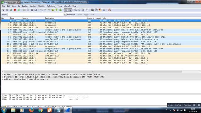The width and height of the screenshot is (201, 113).
Task: Reload this capture file icon
Action: [36, 10]
